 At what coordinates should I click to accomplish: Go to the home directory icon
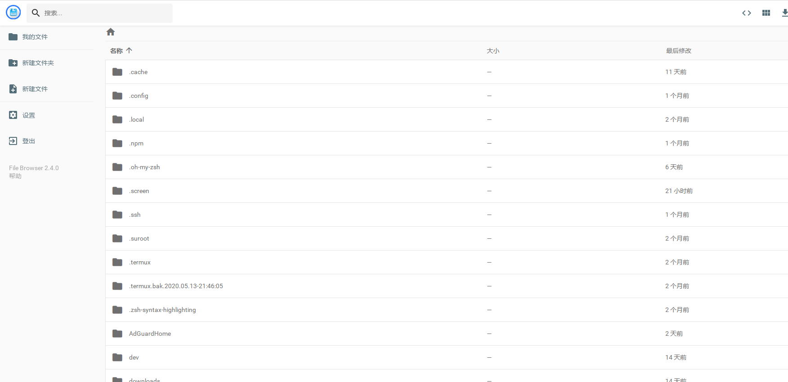pos(111,32)
